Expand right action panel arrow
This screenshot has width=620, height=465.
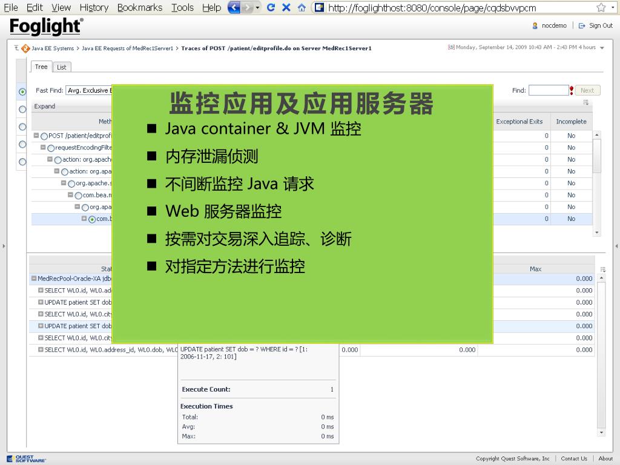[616, 246]
